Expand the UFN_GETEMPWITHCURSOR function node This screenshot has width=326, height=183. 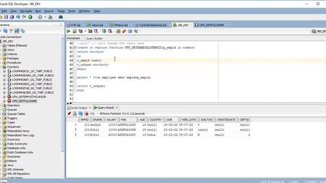(4, 97)
